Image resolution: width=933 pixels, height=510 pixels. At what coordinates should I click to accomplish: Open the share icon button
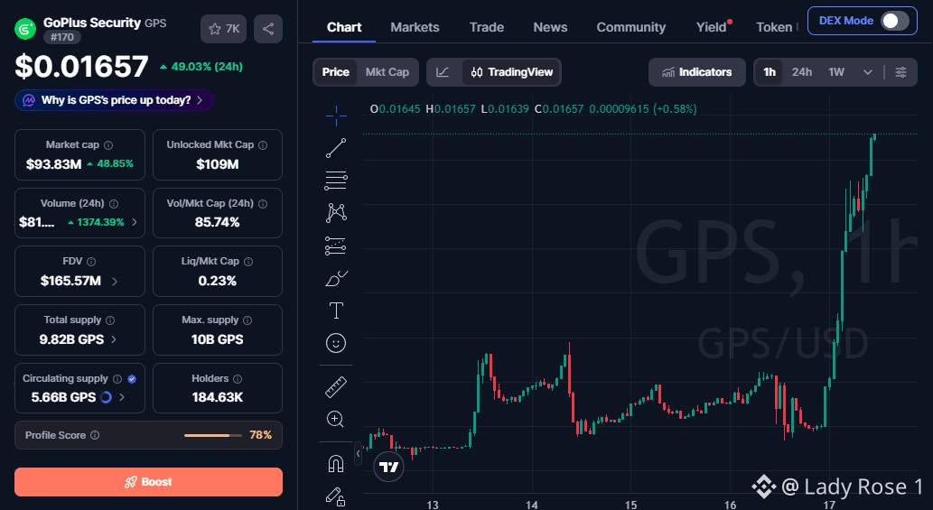[x=268, y=29]
